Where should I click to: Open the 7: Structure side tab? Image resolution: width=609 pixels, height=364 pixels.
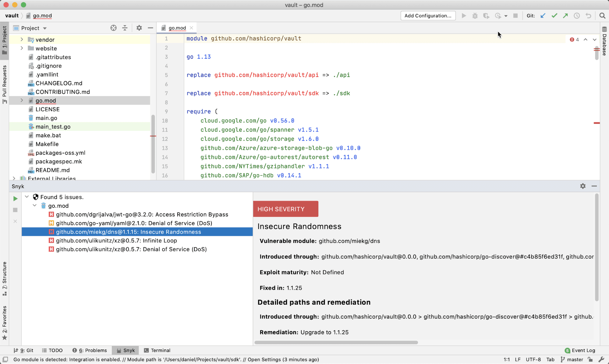pos(5,278)
